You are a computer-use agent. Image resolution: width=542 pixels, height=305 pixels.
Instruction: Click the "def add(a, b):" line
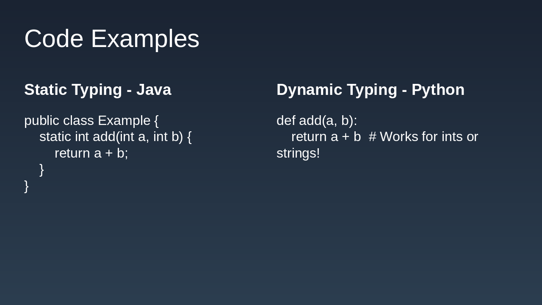coord(317,121)
